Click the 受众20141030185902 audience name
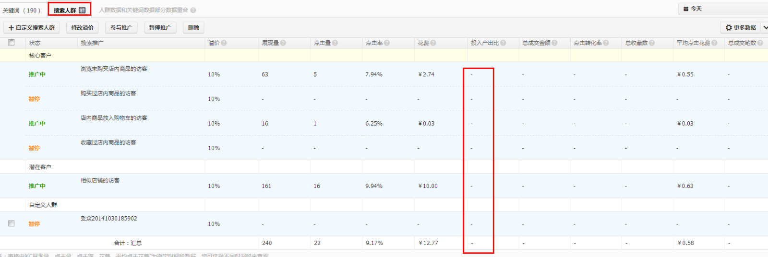The height and width of the screenshot is (257, 768). point(109,218)
